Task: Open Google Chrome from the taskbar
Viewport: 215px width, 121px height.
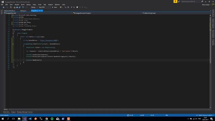Action: pyautogui.click(x=47, y=119)
